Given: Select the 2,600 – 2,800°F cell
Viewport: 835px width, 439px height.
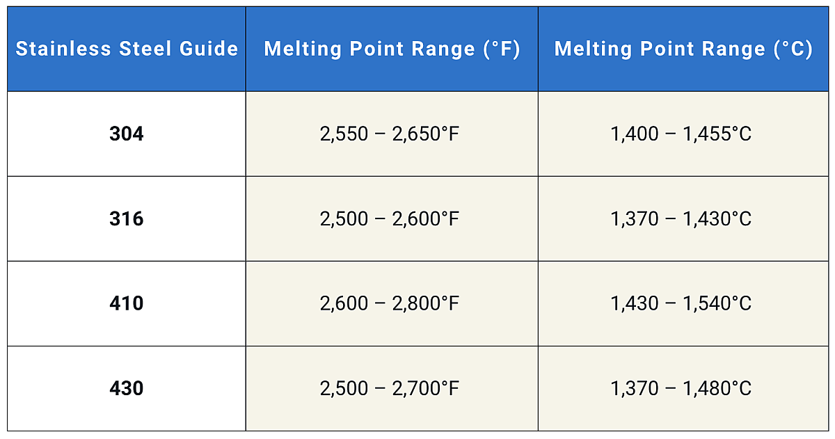Looking at the screenshot, I should (x=390, y=303).
